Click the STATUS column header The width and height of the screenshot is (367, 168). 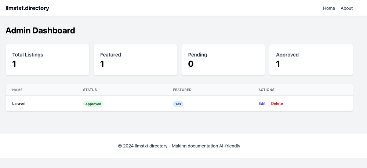click(90, 90)
